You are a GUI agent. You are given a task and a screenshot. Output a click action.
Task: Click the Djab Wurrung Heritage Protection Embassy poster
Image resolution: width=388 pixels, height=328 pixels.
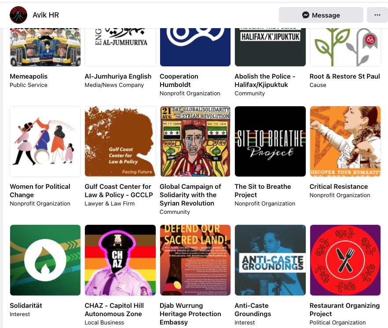(x=195, y=260)
